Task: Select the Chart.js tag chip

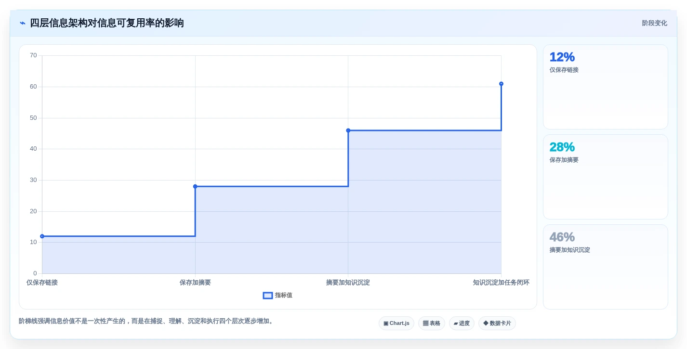Action: (396, 323)
